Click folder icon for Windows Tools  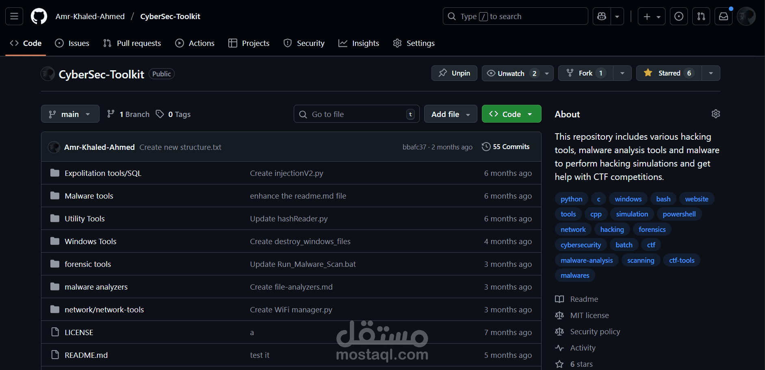[55, 241]
